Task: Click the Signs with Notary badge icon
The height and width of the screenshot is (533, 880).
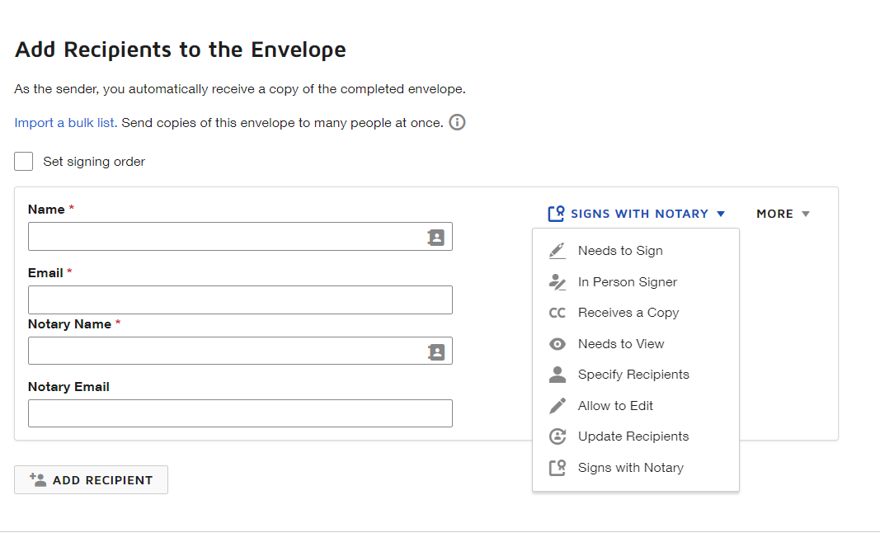Action: (558, 467)
